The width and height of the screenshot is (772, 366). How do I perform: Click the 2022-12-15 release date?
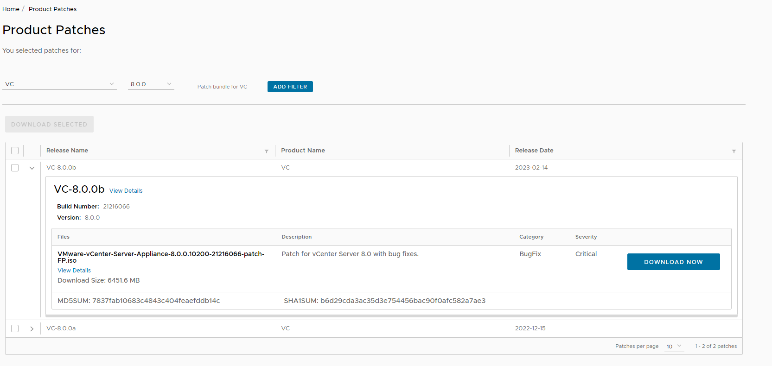530,328
